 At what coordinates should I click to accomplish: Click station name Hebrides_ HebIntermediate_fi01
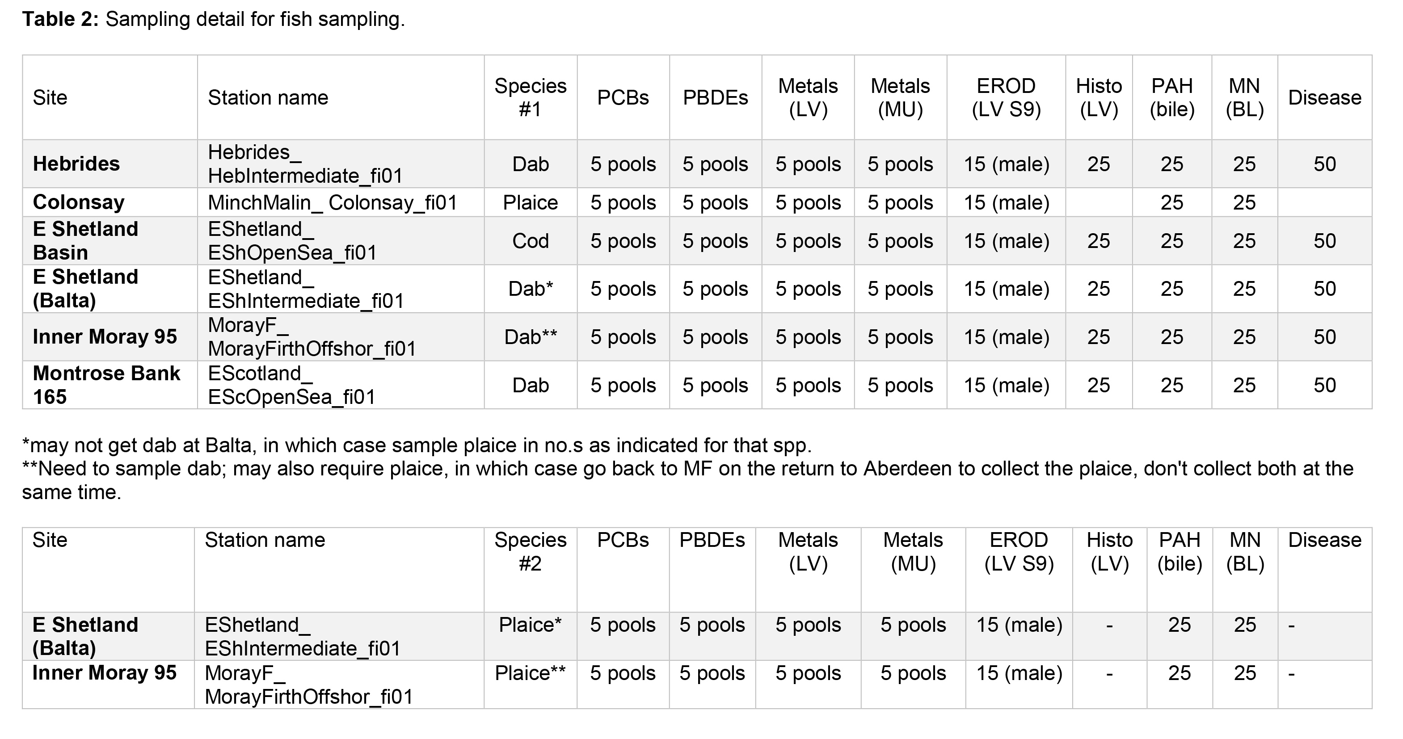[305, 164]
